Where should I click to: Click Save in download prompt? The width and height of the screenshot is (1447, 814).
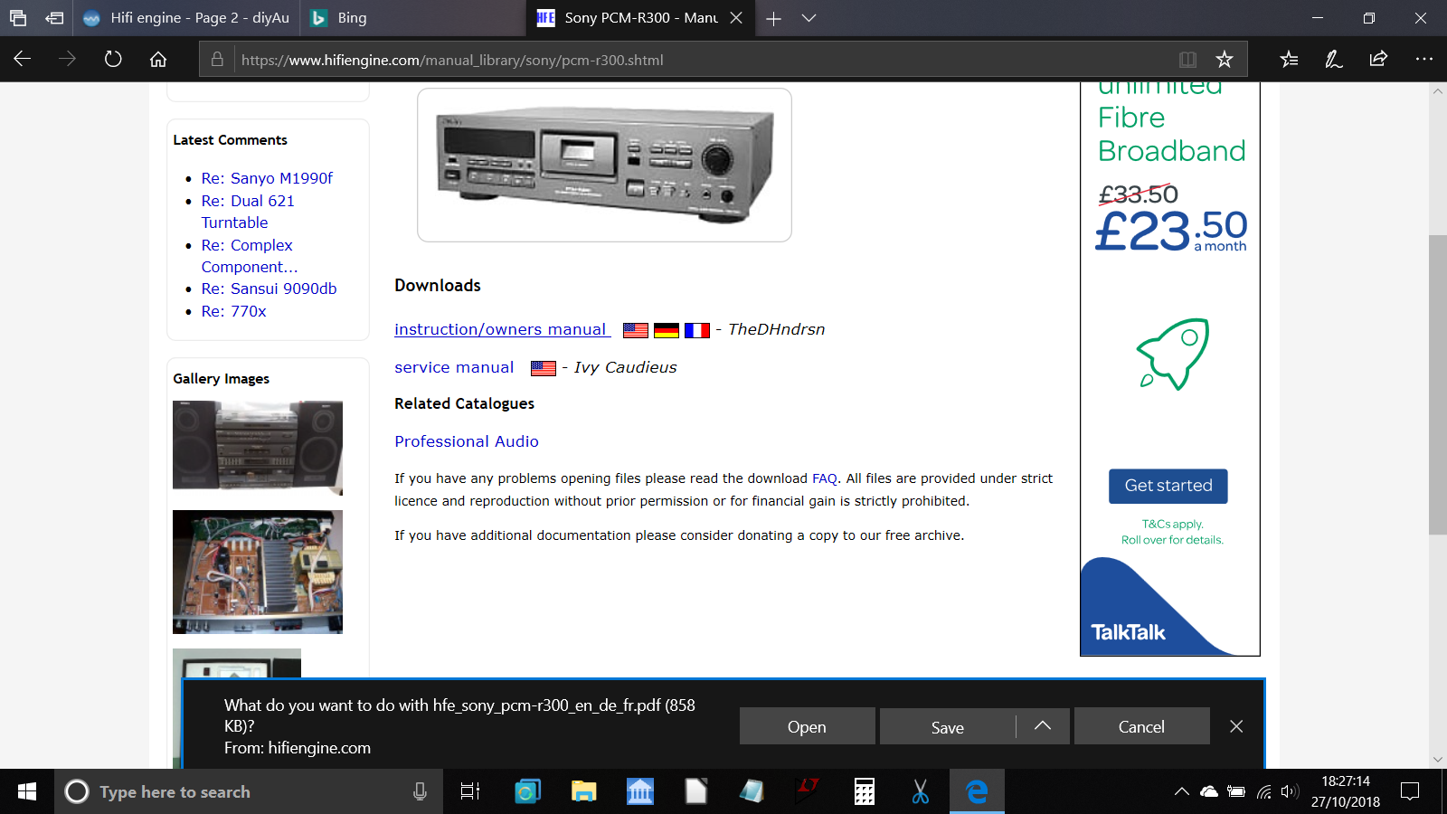947,726
